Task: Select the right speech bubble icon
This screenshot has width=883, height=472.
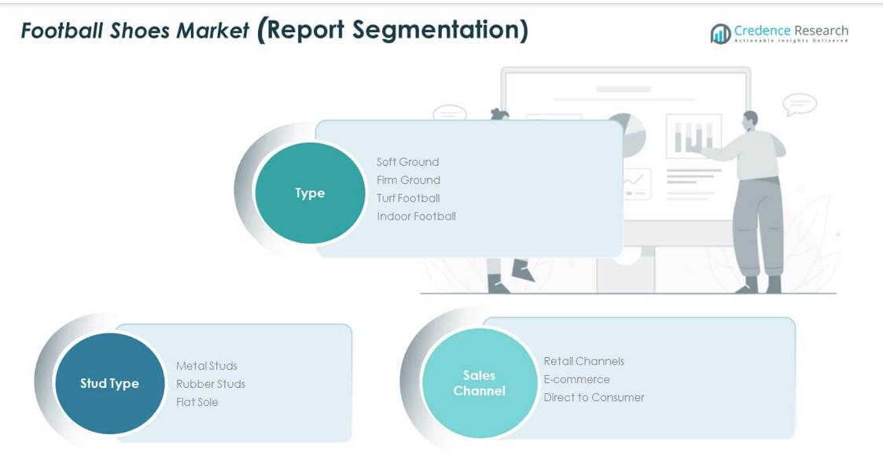Action: click(x=799, y=104)
